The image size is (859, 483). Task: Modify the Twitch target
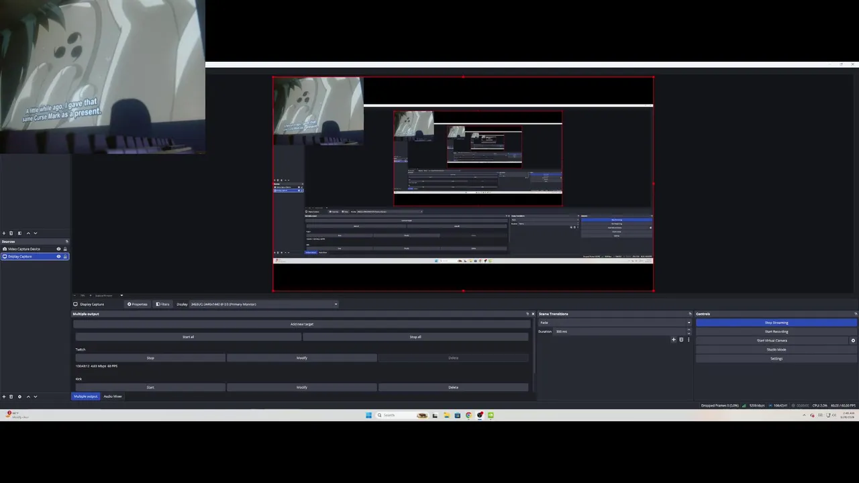coord(302,358)
